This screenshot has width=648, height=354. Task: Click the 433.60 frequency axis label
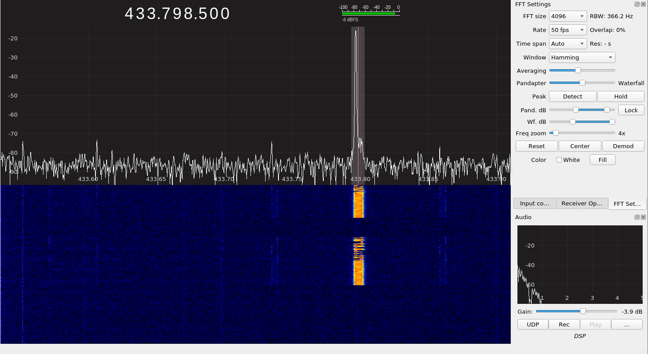[x=88, y=179]
